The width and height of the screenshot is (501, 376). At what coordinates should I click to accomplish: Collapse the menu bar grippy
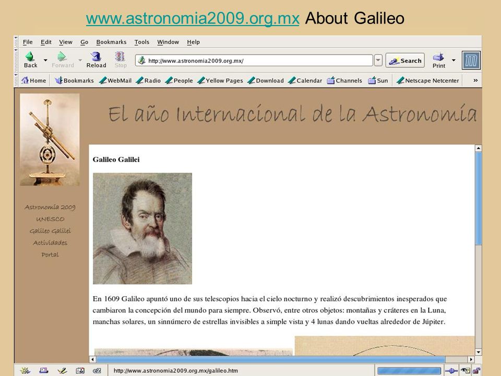tap(16, 42)
